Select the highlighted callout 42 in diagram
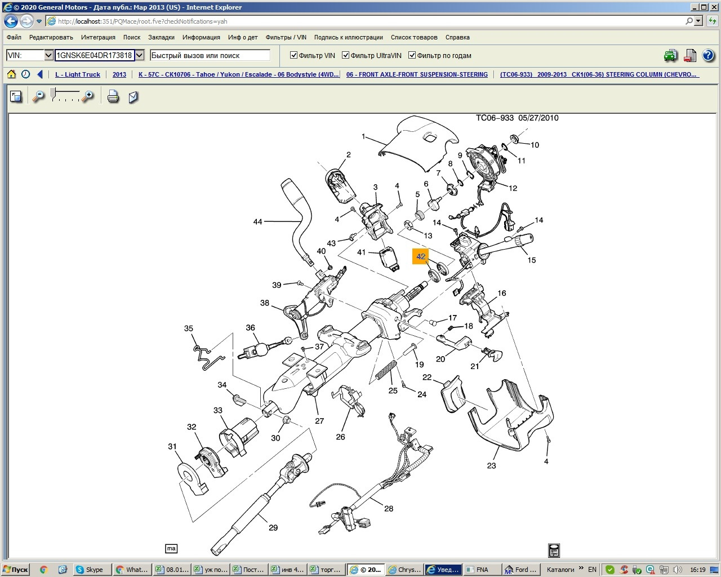Viewport: 721px width, 577px height. click(x=421, y=256)
